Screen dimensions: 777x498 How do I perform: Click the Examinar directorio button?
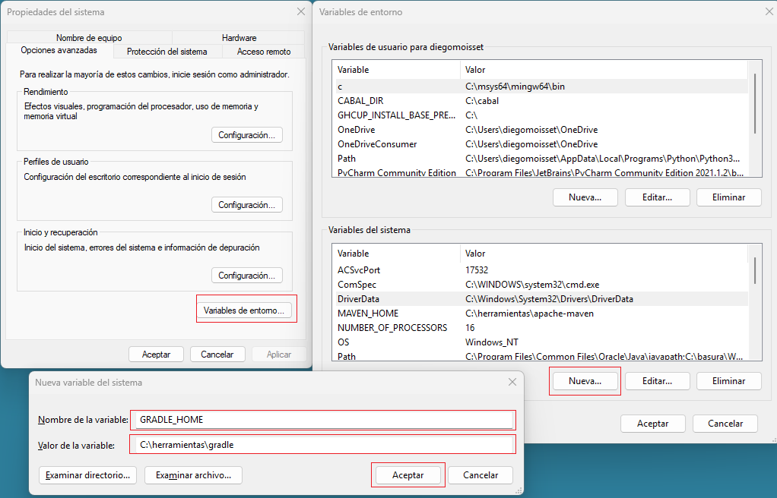coord(87,475)
